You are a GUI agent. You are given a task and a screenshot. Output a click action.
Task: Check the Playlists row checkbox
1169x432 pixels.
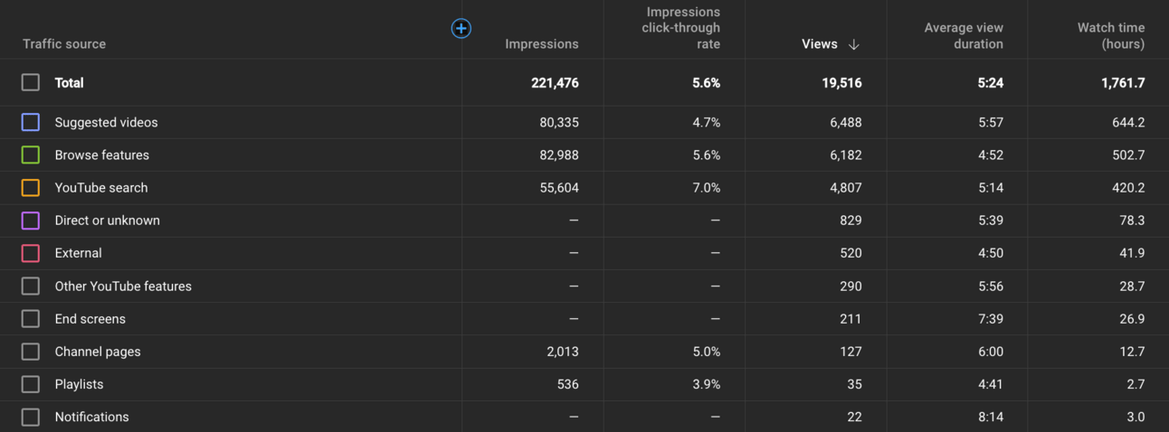[x=31, y=384]
